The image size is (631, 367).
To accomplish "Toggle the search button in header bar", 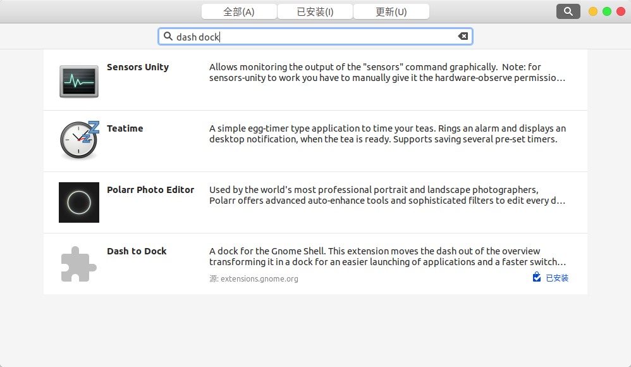I will tap(568, 11).
